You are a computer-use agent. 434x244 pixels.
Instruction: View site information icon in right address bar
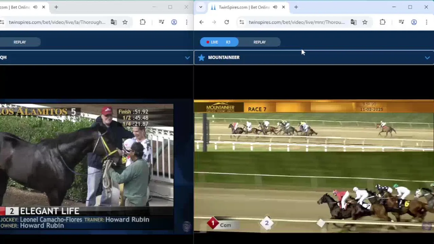point(241,22)
